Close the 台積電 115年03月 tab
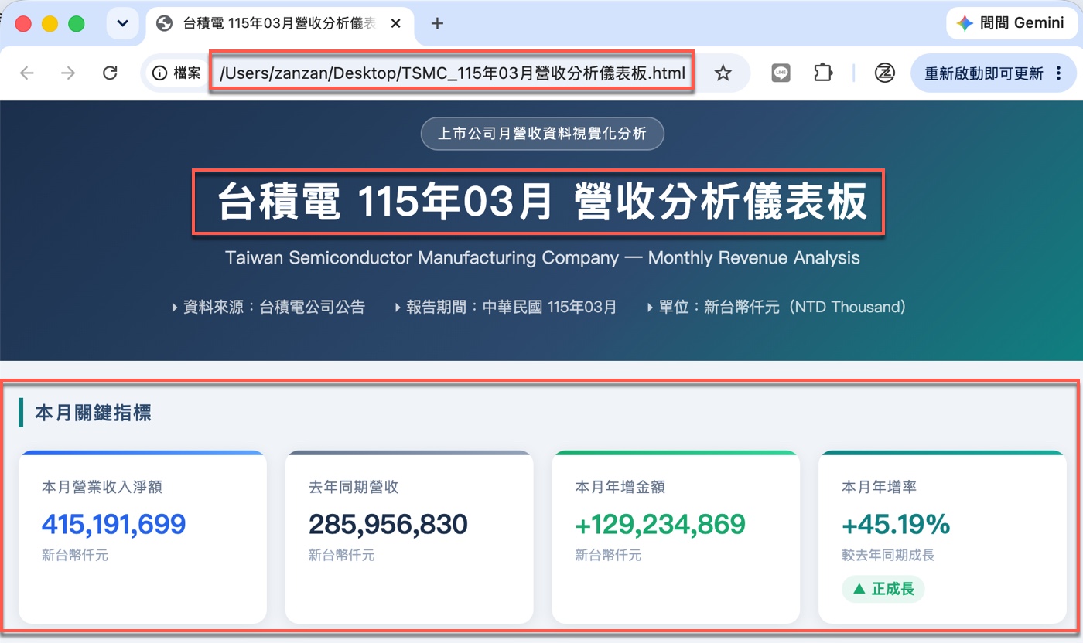This screenshot has width=1083, height=643. tap(396, 23)
